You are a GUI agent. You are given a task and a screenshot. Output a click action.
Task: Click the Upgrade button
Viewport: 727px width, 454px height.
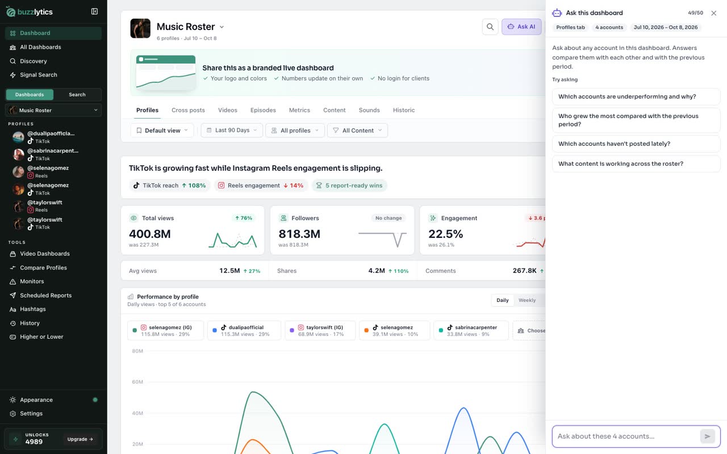click(x=81, y=439)
